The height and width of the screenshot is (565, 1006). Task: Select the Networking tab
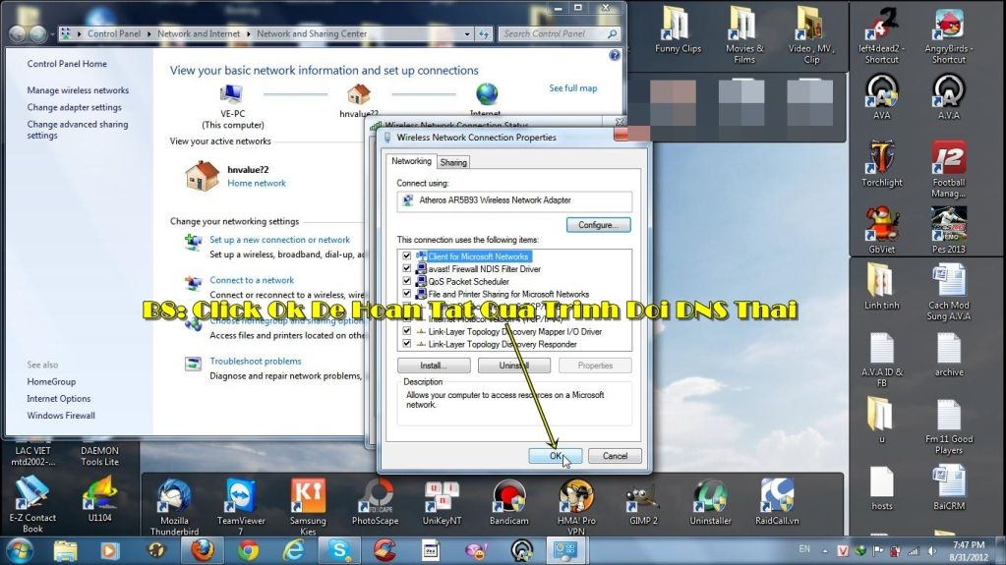(411, 161)
